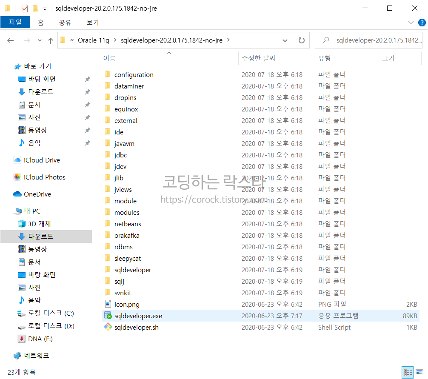The image size is (428, 379).
Task: Open the recent locations dropdown arrow
Action: pos(40,40)
